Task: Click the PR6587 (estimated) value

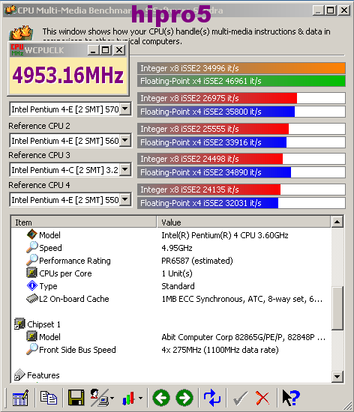Action: pos(197,261)
